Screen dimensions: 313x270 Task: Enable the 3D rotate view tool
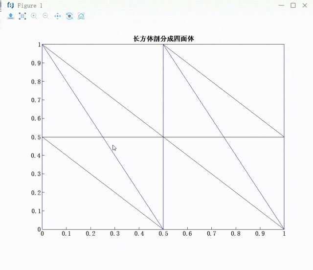tap(69, 16)
